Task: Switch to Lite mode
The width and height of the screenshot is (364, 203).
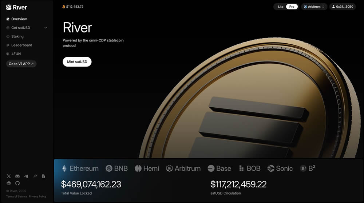Action: click(x=281, y=7)
